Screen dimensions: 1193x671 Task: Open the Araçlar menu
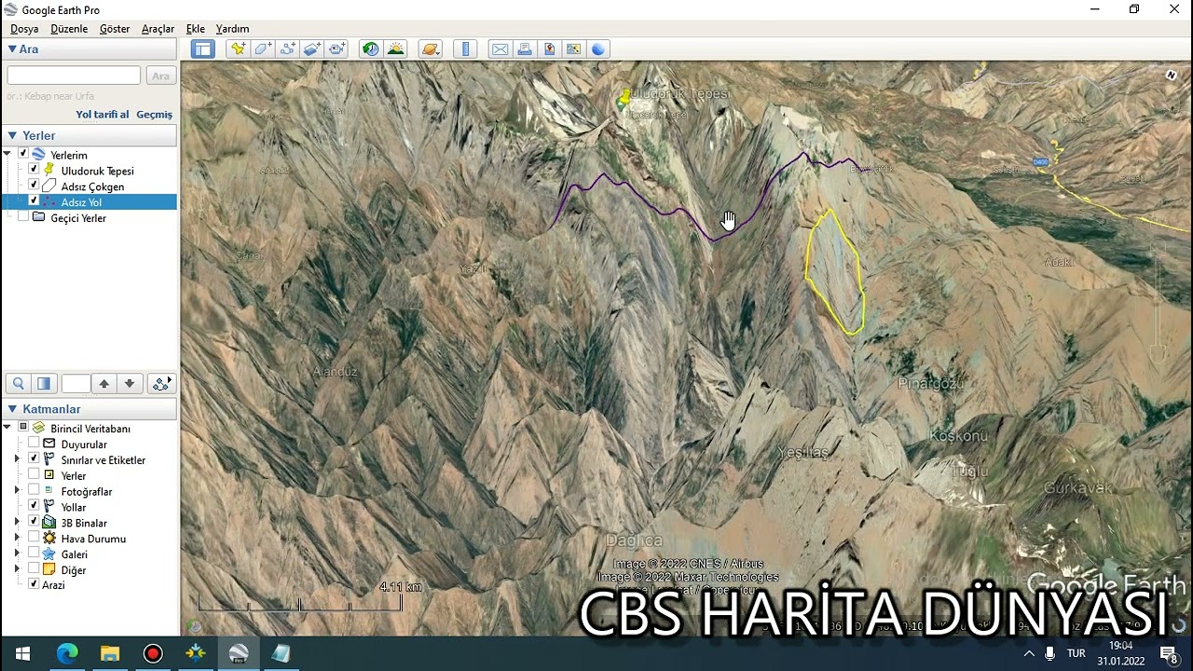[158, 29]
